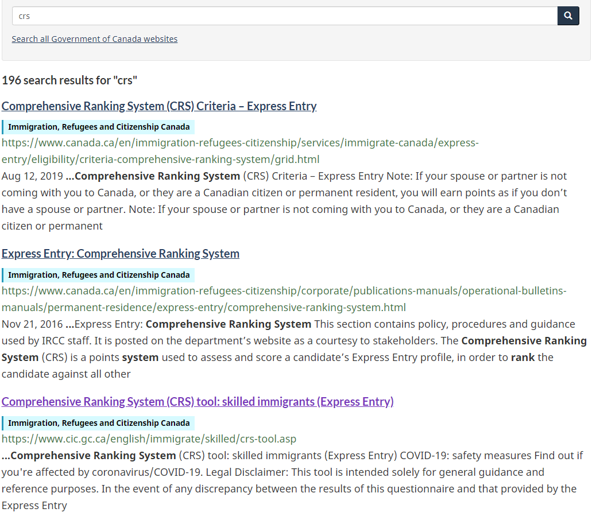Click the snippet text mentioning COVID-19: safety measures

292,480
